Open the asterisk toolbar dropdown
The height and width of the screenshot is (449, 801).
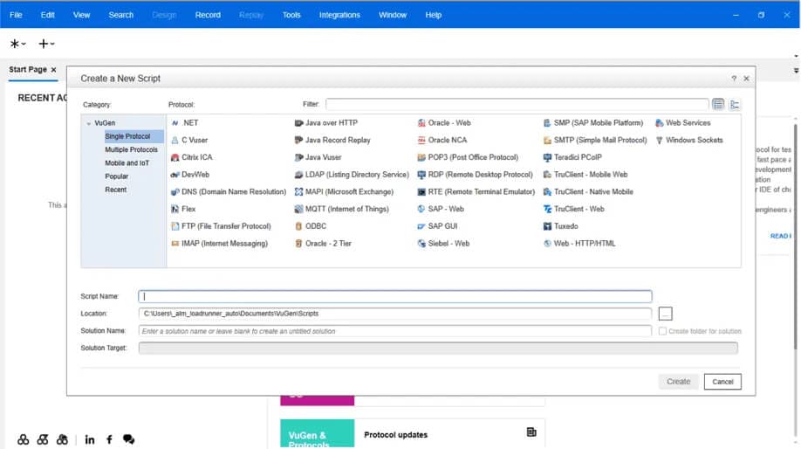tap(17, 44)
